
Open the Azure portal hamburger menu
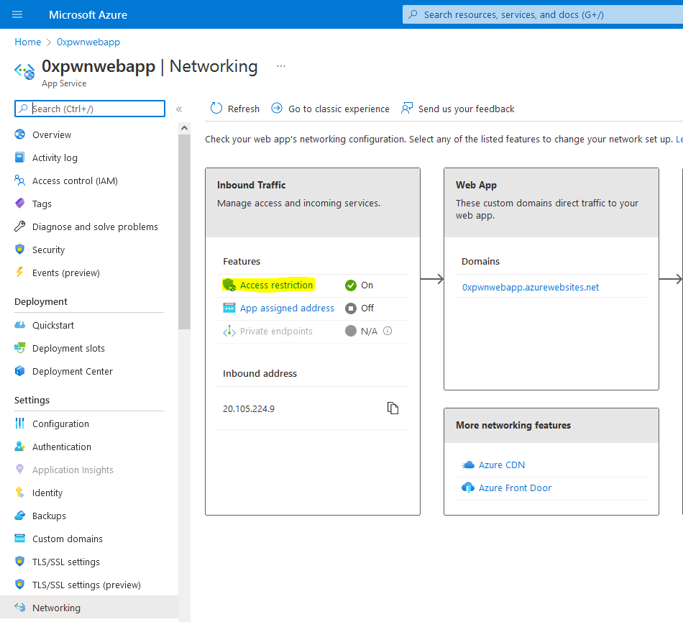pos(17,14)
